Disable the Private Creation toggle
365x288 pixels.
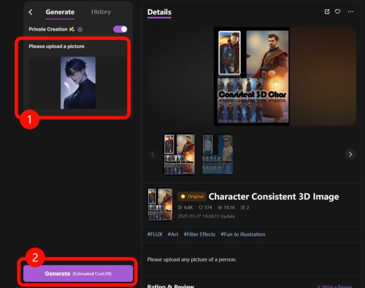[120, 29]
